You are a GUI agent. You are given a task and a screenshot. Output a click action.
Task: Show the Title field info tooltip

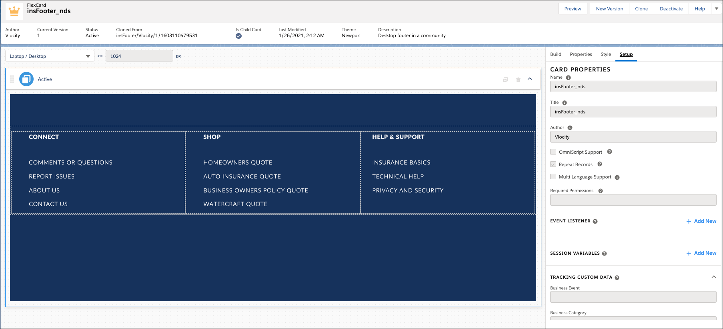(565, 103)
